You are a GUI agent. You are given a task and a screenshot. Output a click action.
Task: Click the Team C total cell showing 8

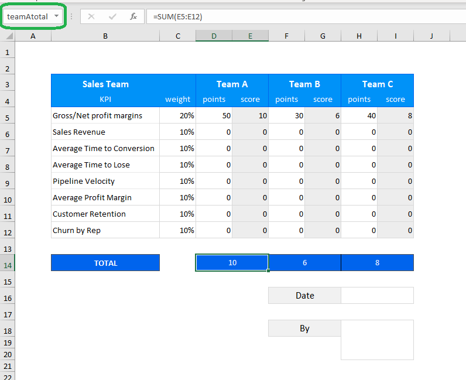click(x=377, y=263)
